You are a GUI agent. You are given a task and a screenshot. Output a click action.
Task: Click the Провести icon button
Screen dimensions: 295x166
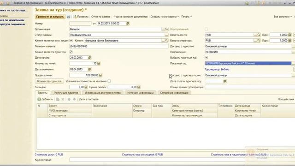(75, 17)
